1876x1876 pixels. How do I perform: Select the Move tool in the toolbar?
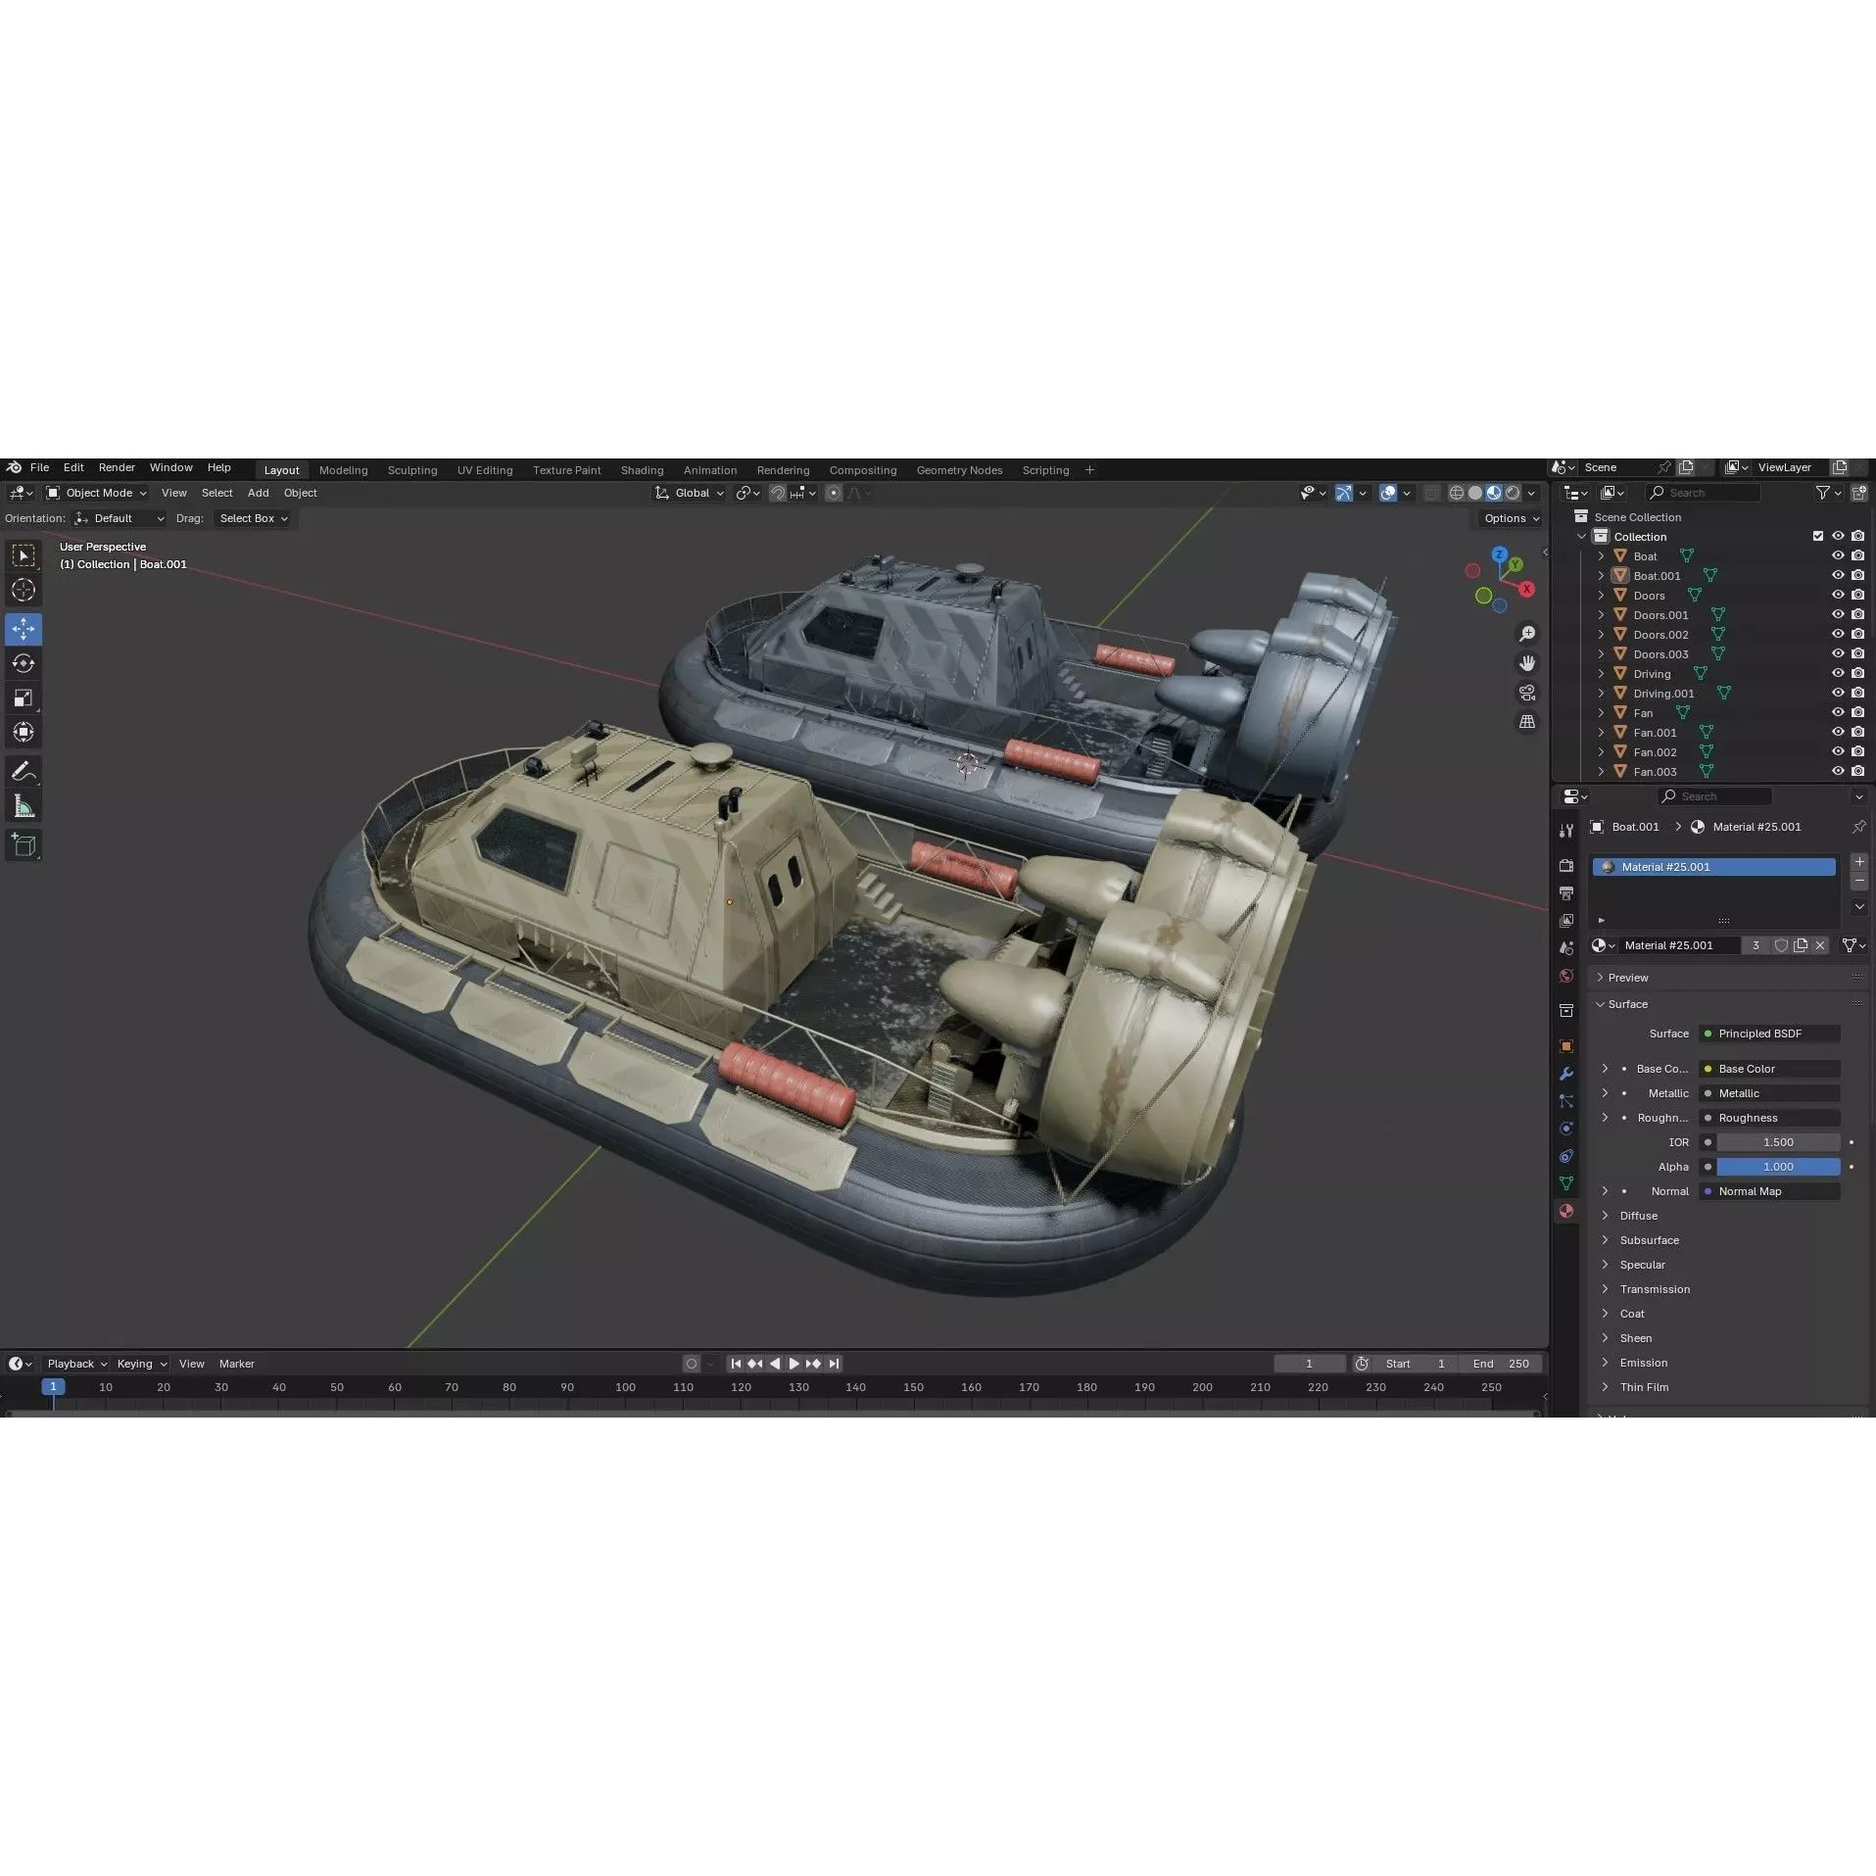coord(24,628)
